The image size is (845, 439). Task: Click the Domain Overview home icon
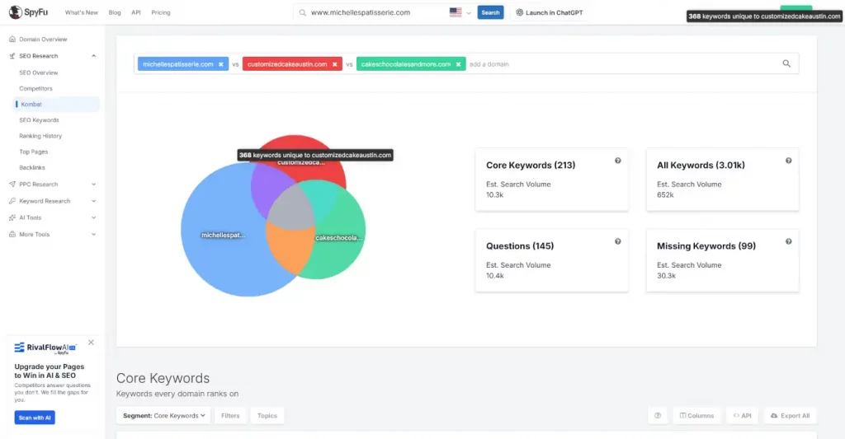coord(12,40)
